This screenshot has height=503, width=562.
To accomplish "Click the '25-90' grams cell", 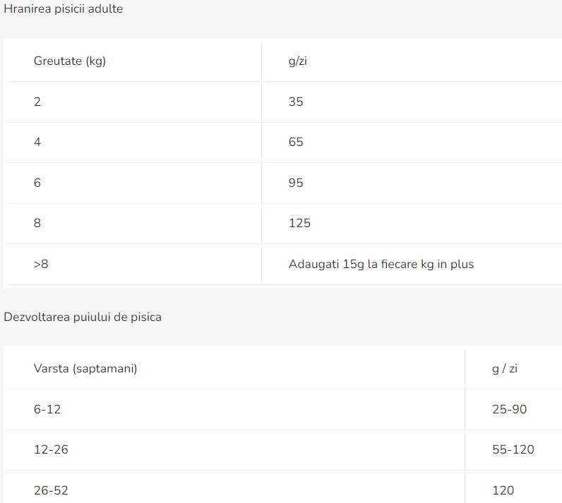I will (x=509, y=409).
